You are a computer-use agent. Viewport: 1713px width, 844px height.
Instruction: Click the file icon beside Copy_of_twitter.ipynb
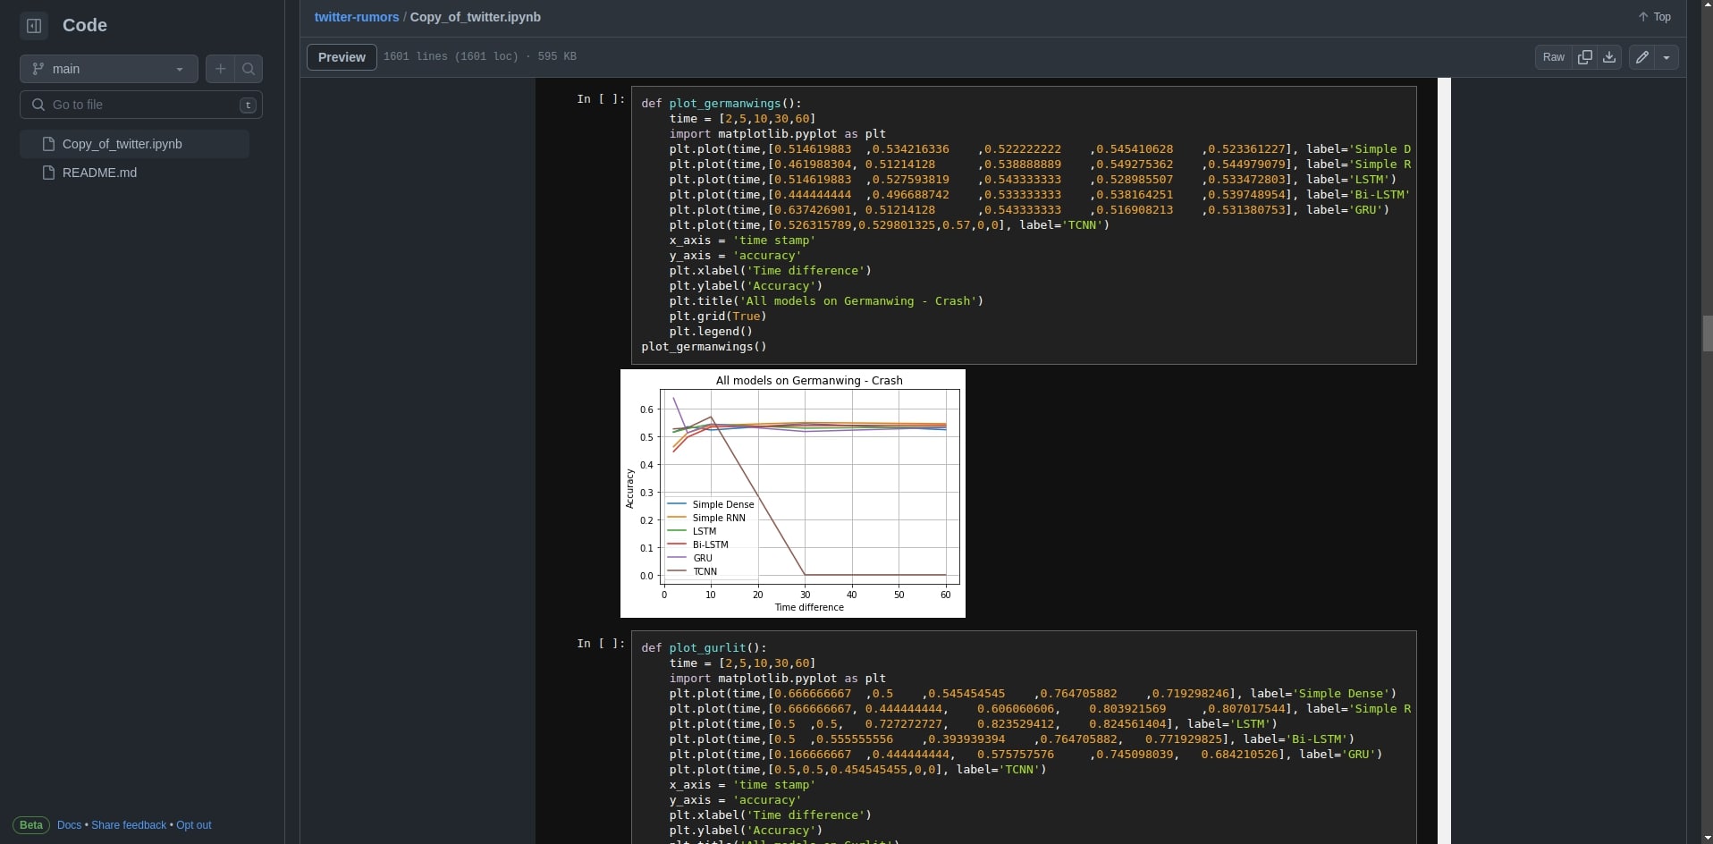click(49, 144)
